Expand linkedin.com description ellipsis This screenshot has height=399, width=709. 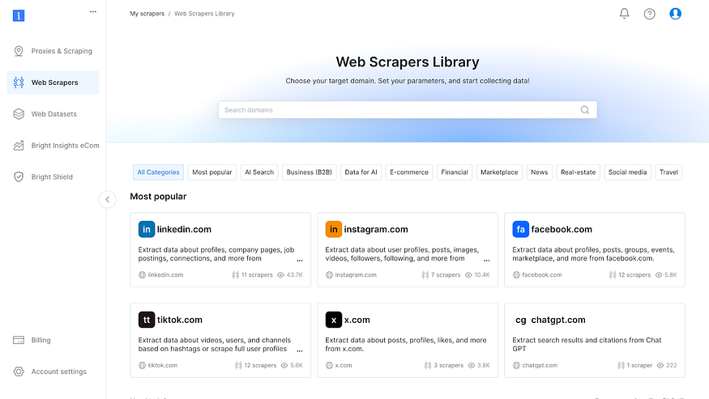pos(300,260)
